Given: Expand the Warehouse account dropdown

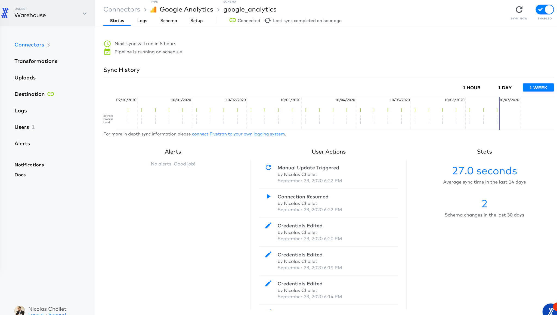Looking at the screenshot, I should 85,13.
